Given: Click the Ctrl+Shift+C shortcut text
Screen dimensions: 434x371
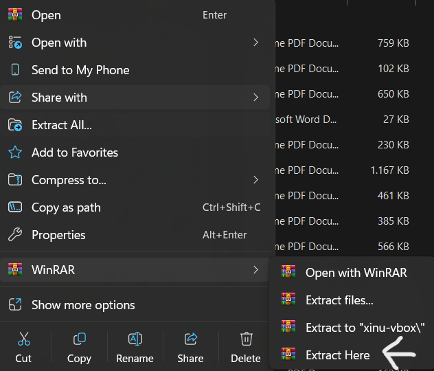Looking at the screenshot, I should 231,207.
